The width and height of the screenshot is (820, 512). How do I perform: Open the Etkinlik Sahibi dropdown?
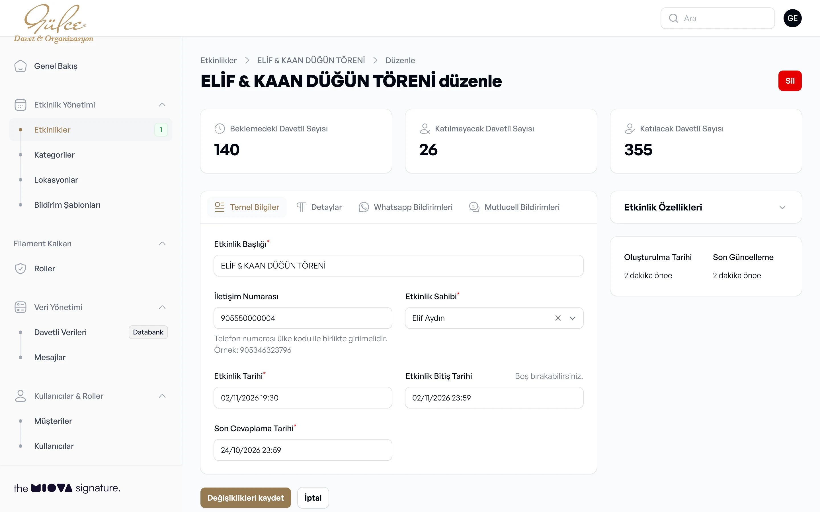coord(572,318)
